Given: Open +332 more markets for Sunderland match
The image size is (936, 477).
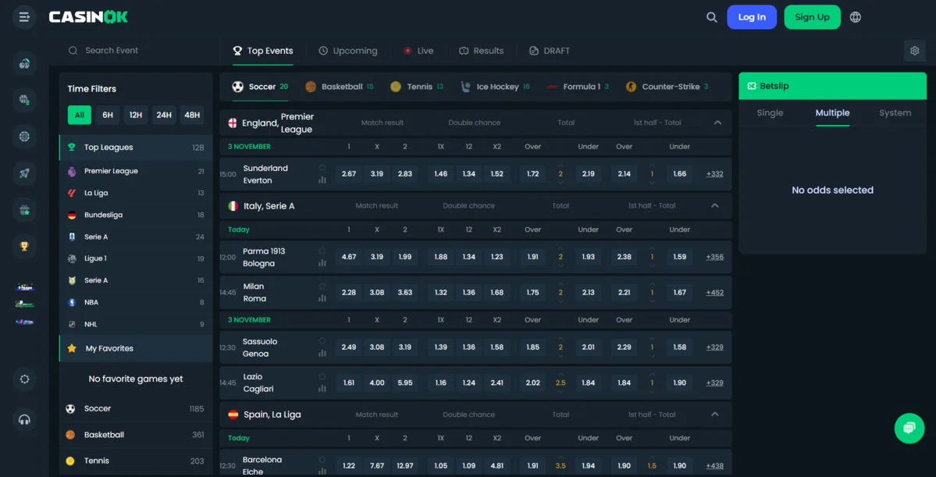Looking at the screenshot, I should [x=714, y=174].
